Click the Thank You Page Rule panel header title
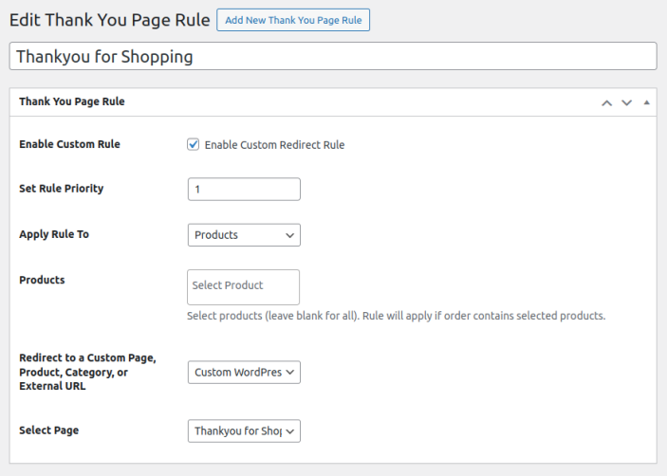 72,101
